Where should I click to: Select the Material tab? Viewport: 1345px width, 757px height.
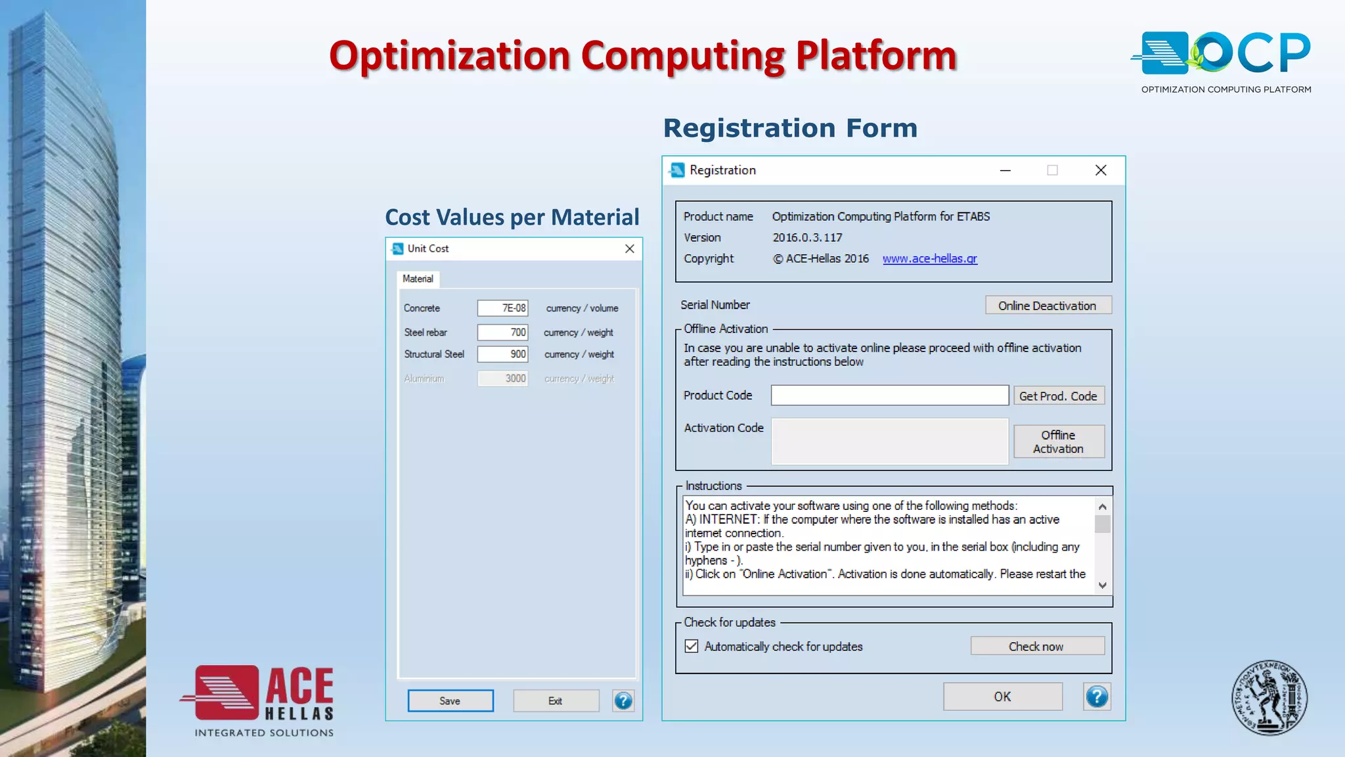point(418,279)
